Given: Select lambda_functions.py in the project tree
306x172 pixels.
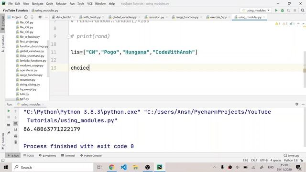Looking at the screenshot, I should [x=33, y=61].
